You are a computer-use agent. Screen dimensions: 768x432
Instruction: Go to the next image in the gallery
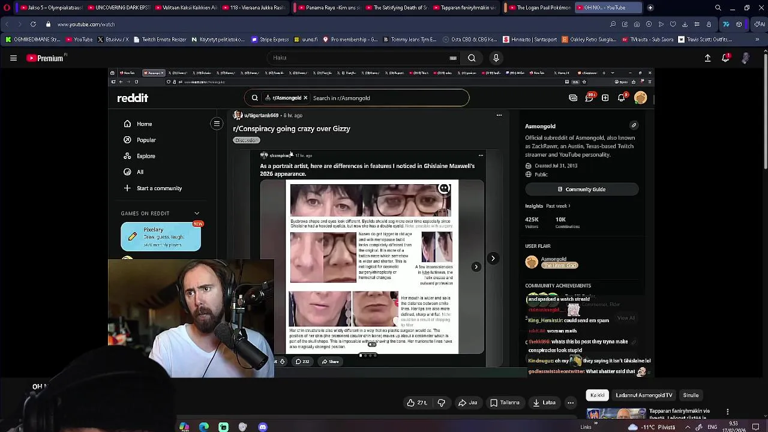pyautogui.click(x=493, y=259)
